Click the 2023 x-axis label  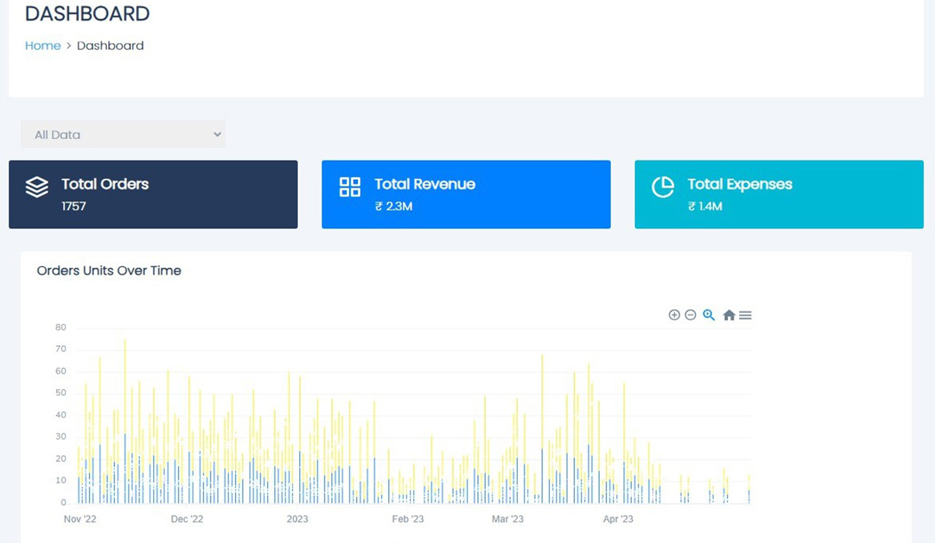[297, 519]
